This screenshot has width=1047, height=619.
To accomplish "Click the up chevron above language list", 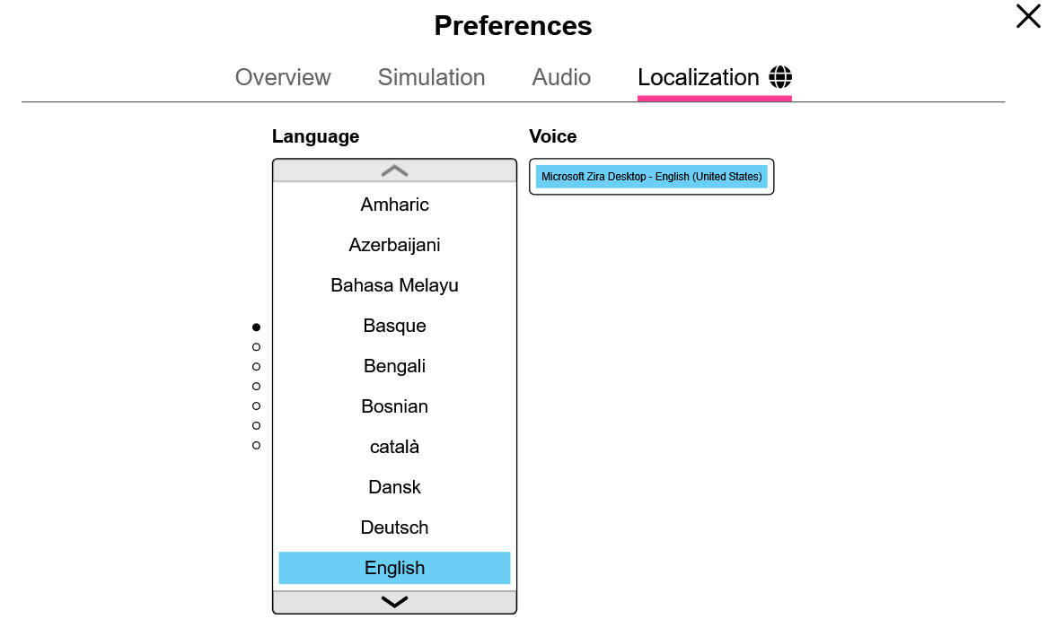I will coord(394,170).
